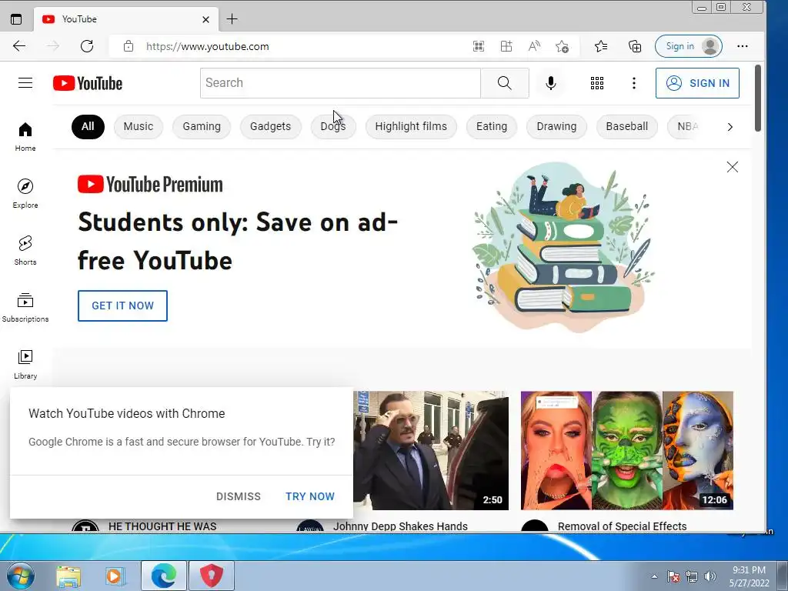Open Library in sidebar

pyautogui.click(x=25, y=364)
